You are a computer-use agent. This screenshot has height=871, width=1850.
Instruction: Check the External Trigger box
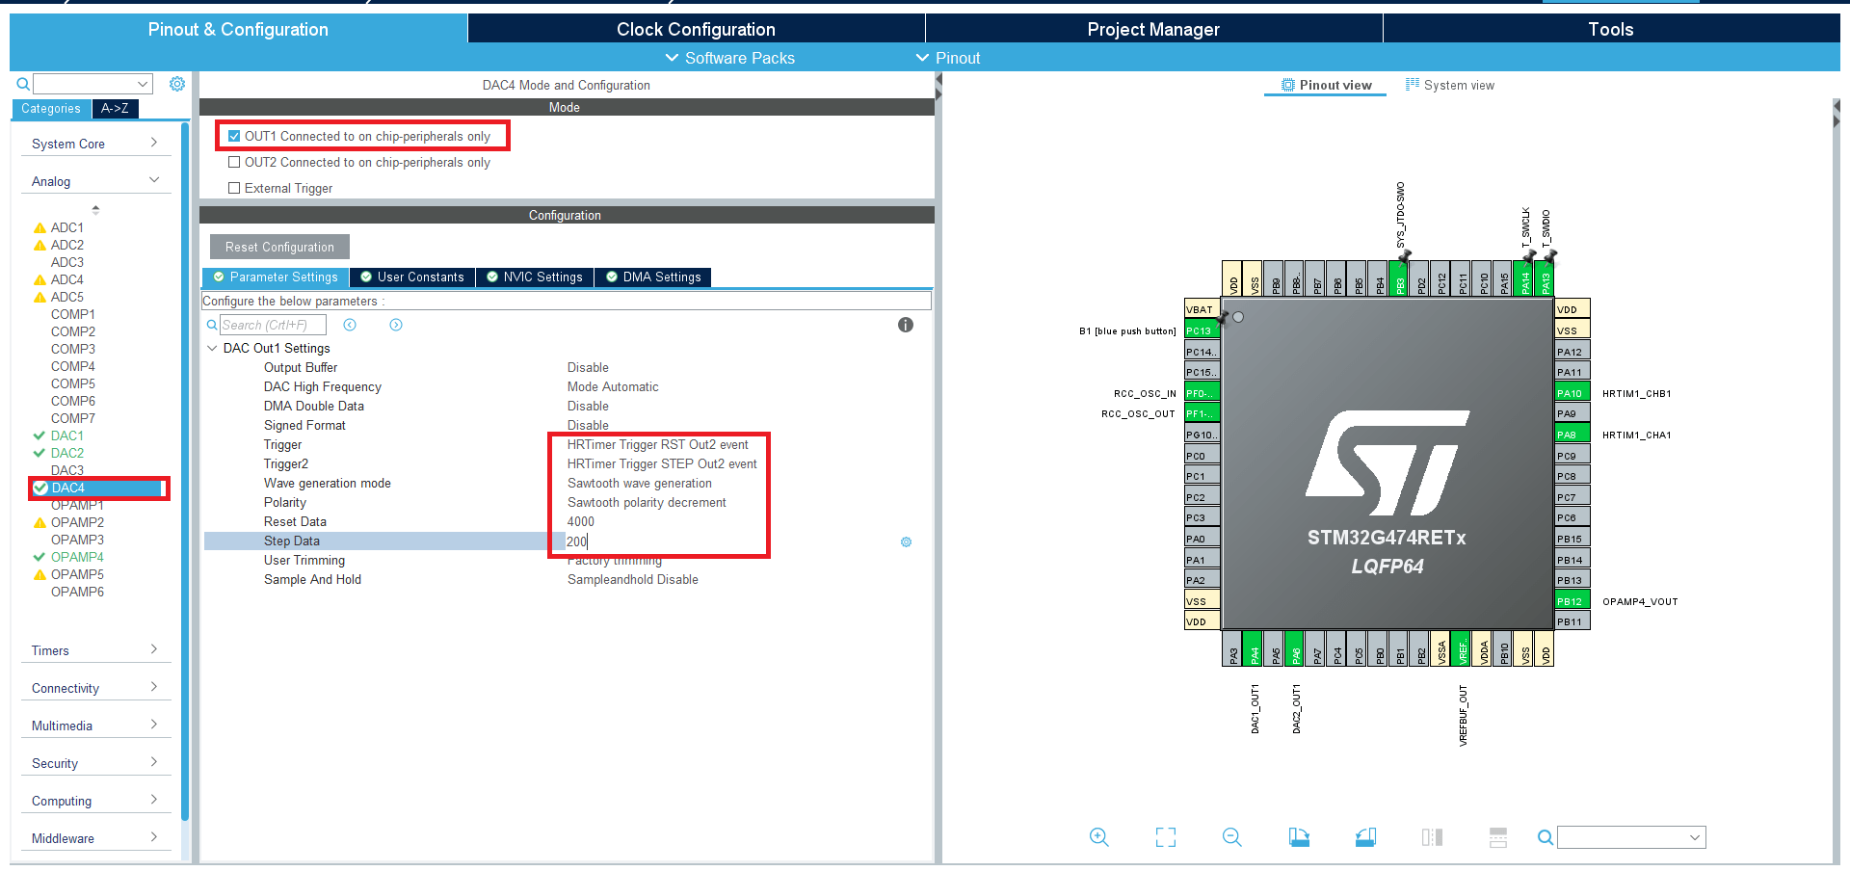(x=234, y=189)
